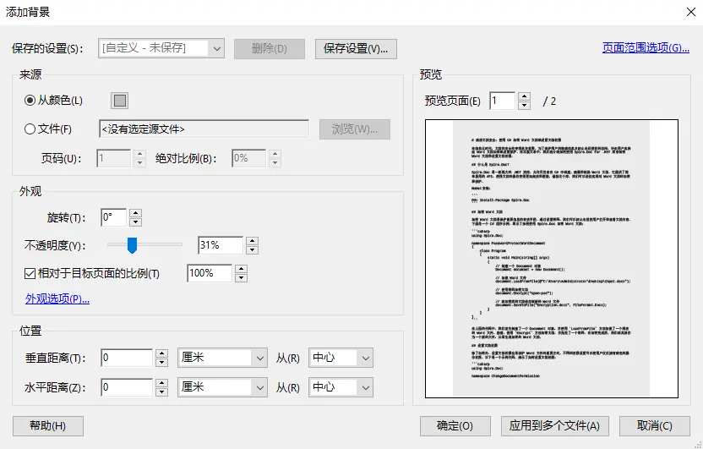The image size is (703, 449).
Task: Increase the 100% scale with up arrow
Action: pos(241,269)
